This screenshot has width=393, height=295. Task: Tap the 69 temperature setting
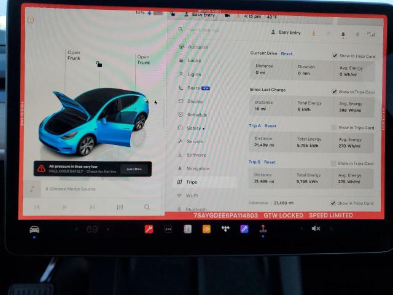click(92, 229)
